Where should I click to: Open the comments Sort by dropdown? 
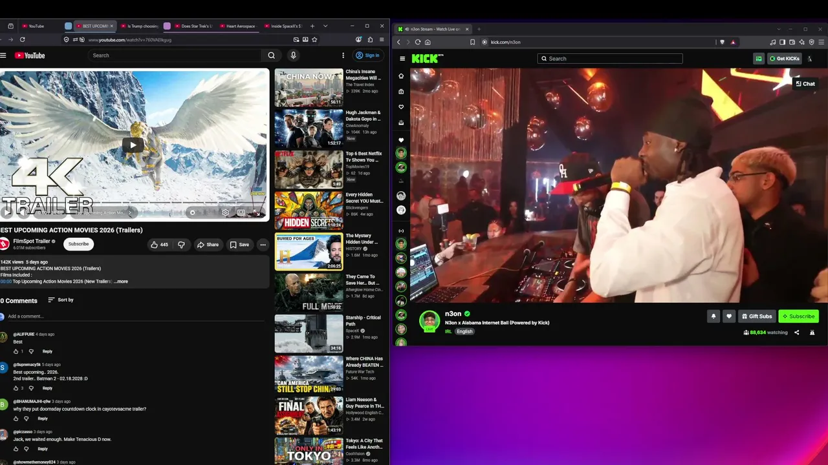click(61, 300)
